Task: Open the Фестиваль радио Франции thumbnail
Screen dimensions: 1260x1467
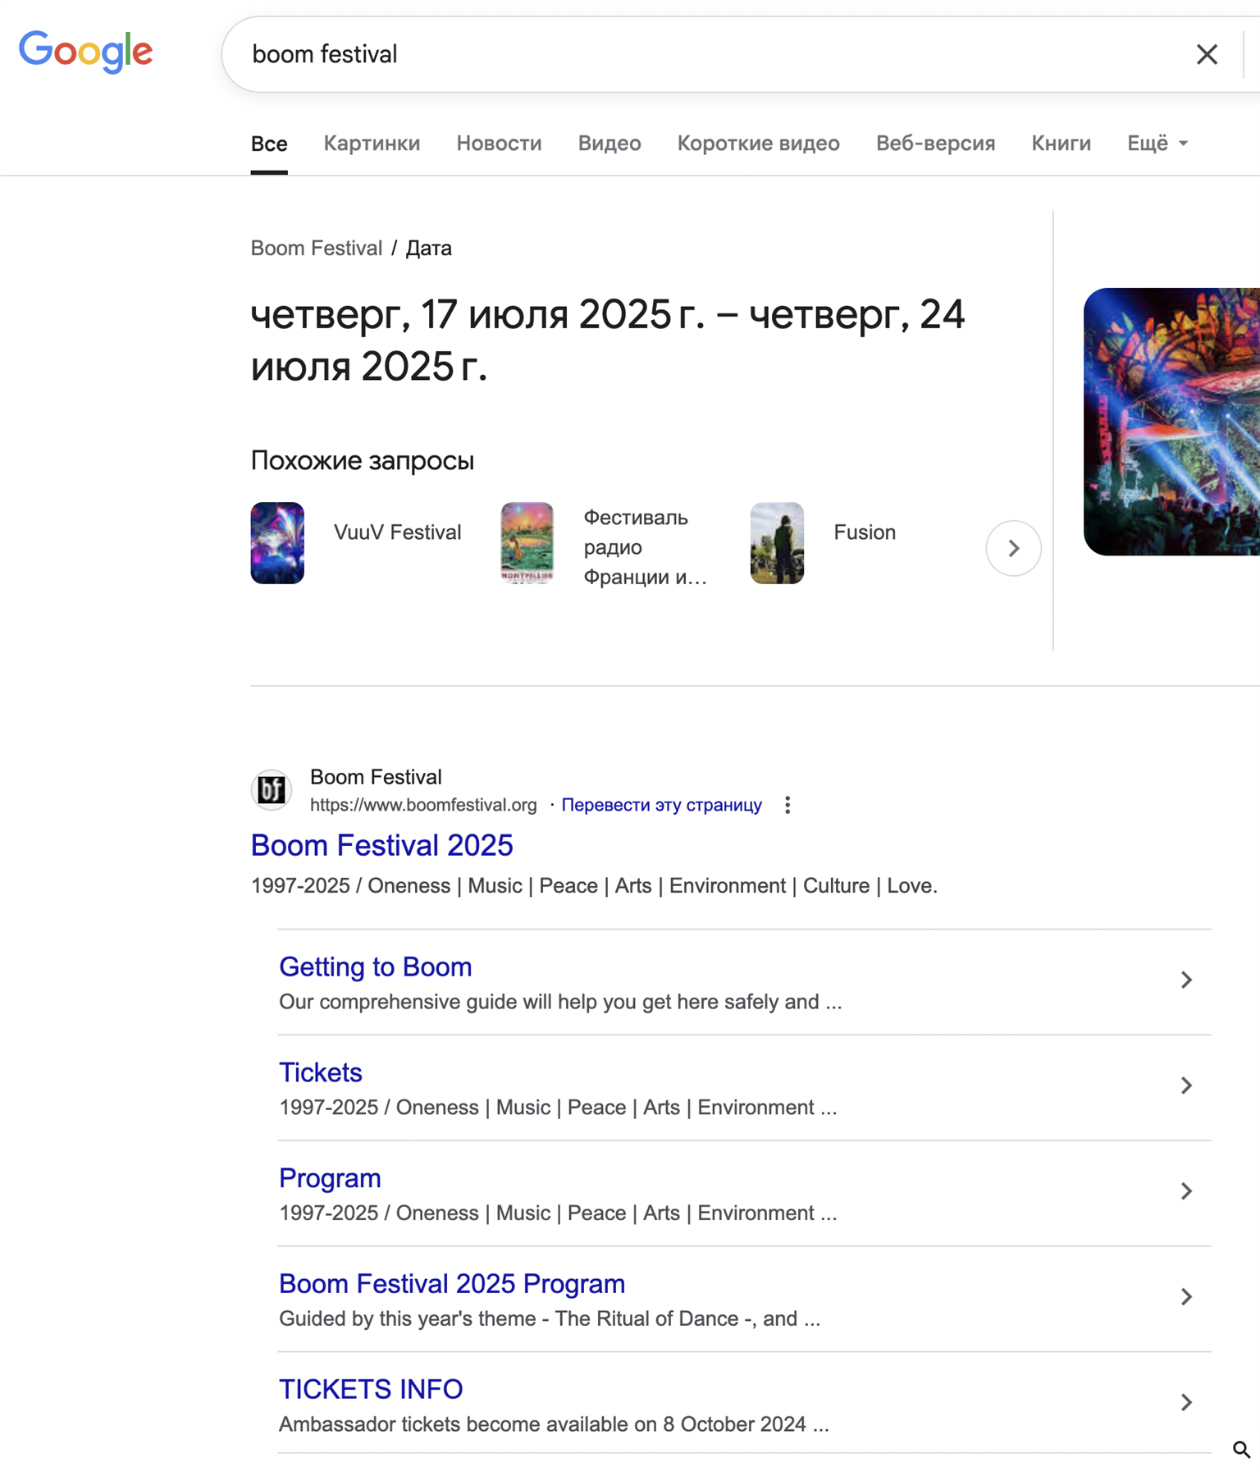Action: (x=527, y=543)
